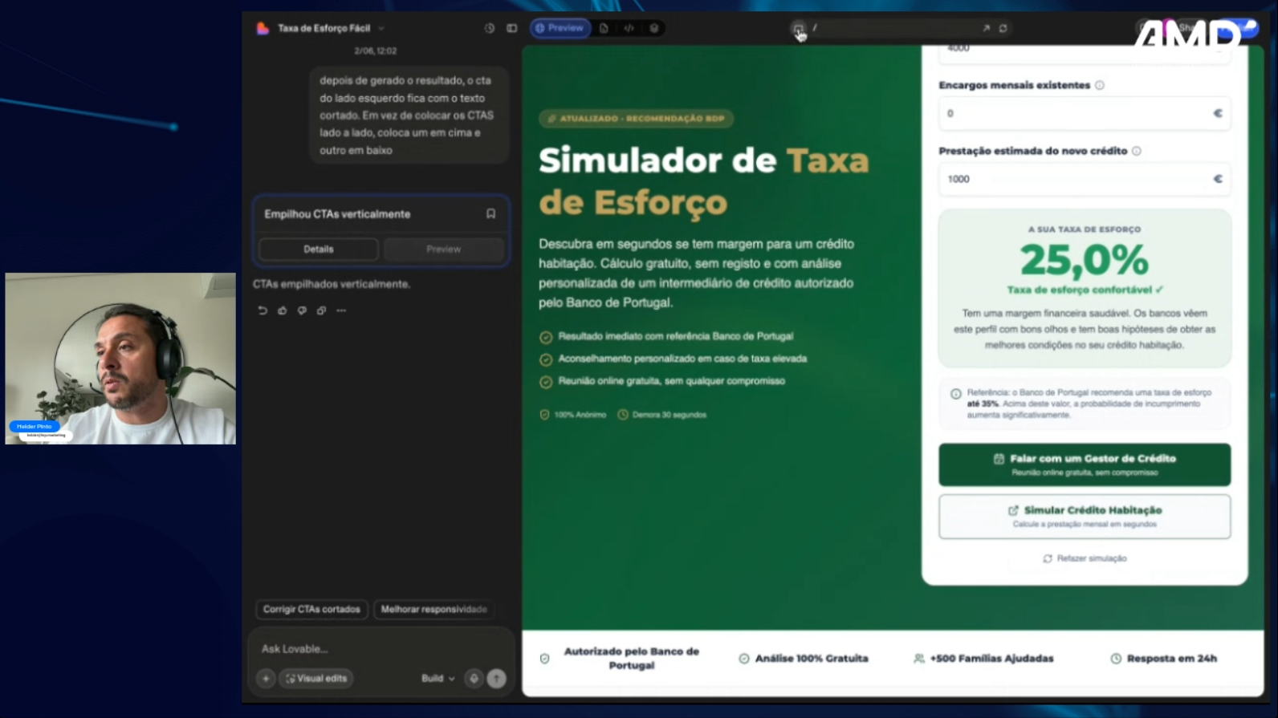Copy the reply message icon
The width and height of the screenshot is (1278, 718).
(x=321, y=310)
